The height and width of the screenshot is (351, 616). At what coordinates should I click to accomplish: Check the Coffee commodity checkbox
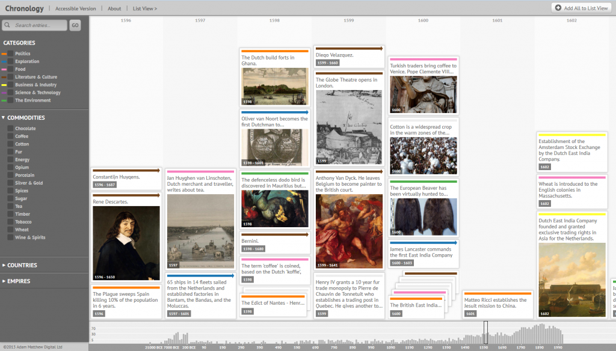point(11,136)
